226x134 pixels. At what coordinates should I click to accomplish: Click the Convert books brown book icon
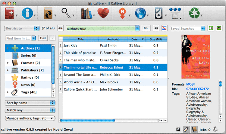(x=48, y=13)
